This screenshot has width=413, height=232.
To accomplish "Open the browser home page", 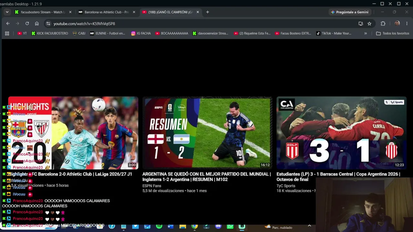I will (x=37, y=24).
